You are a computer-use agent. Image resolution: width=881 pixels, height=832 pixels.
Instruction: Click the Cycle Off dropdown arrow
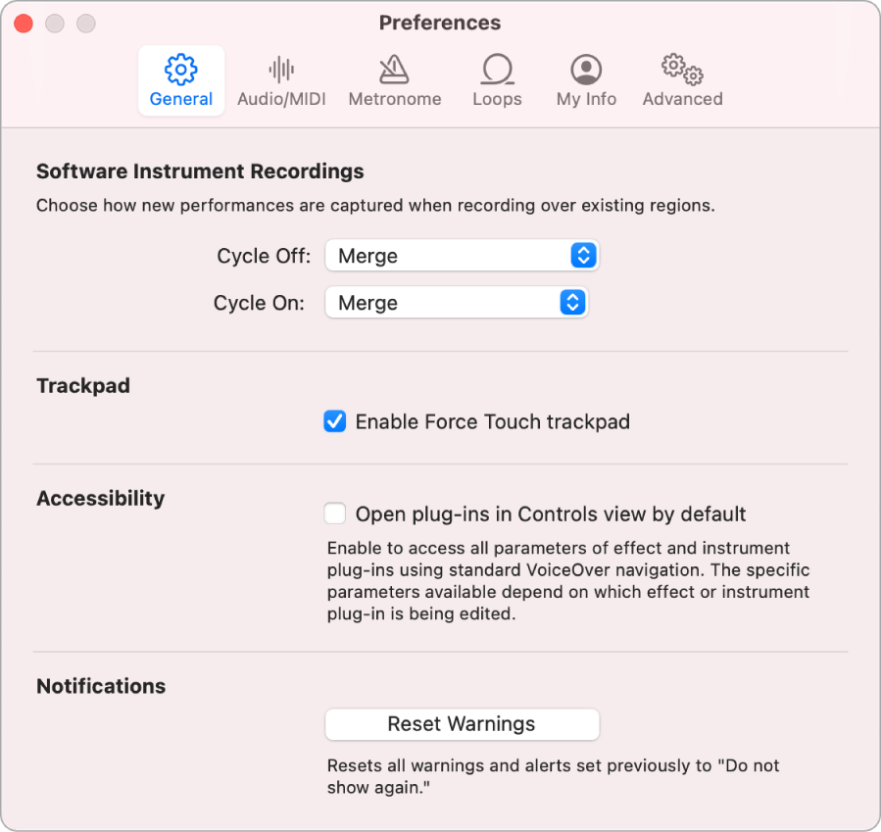pos(583,257)
